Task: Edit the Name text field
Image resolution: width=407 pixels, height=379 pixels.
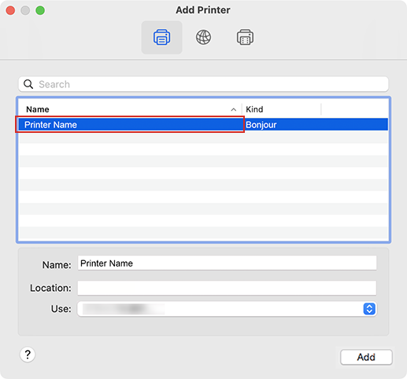Action: [x=227, y=263]
